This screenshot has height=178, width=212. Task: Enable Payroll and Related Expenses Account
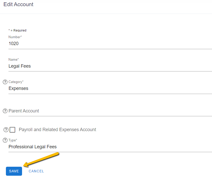12,130
